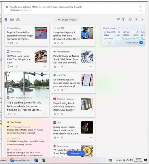The width and height of the screenshot is (149, 164).
Task: Like the Plastic Over Your Windows story
Action: click(55, 114)
